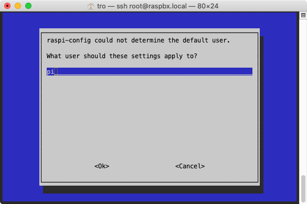This screenshot has width=307, height=204.
Task: Click text 'What user should these settings apply to?'
Action: click(122, 56)
